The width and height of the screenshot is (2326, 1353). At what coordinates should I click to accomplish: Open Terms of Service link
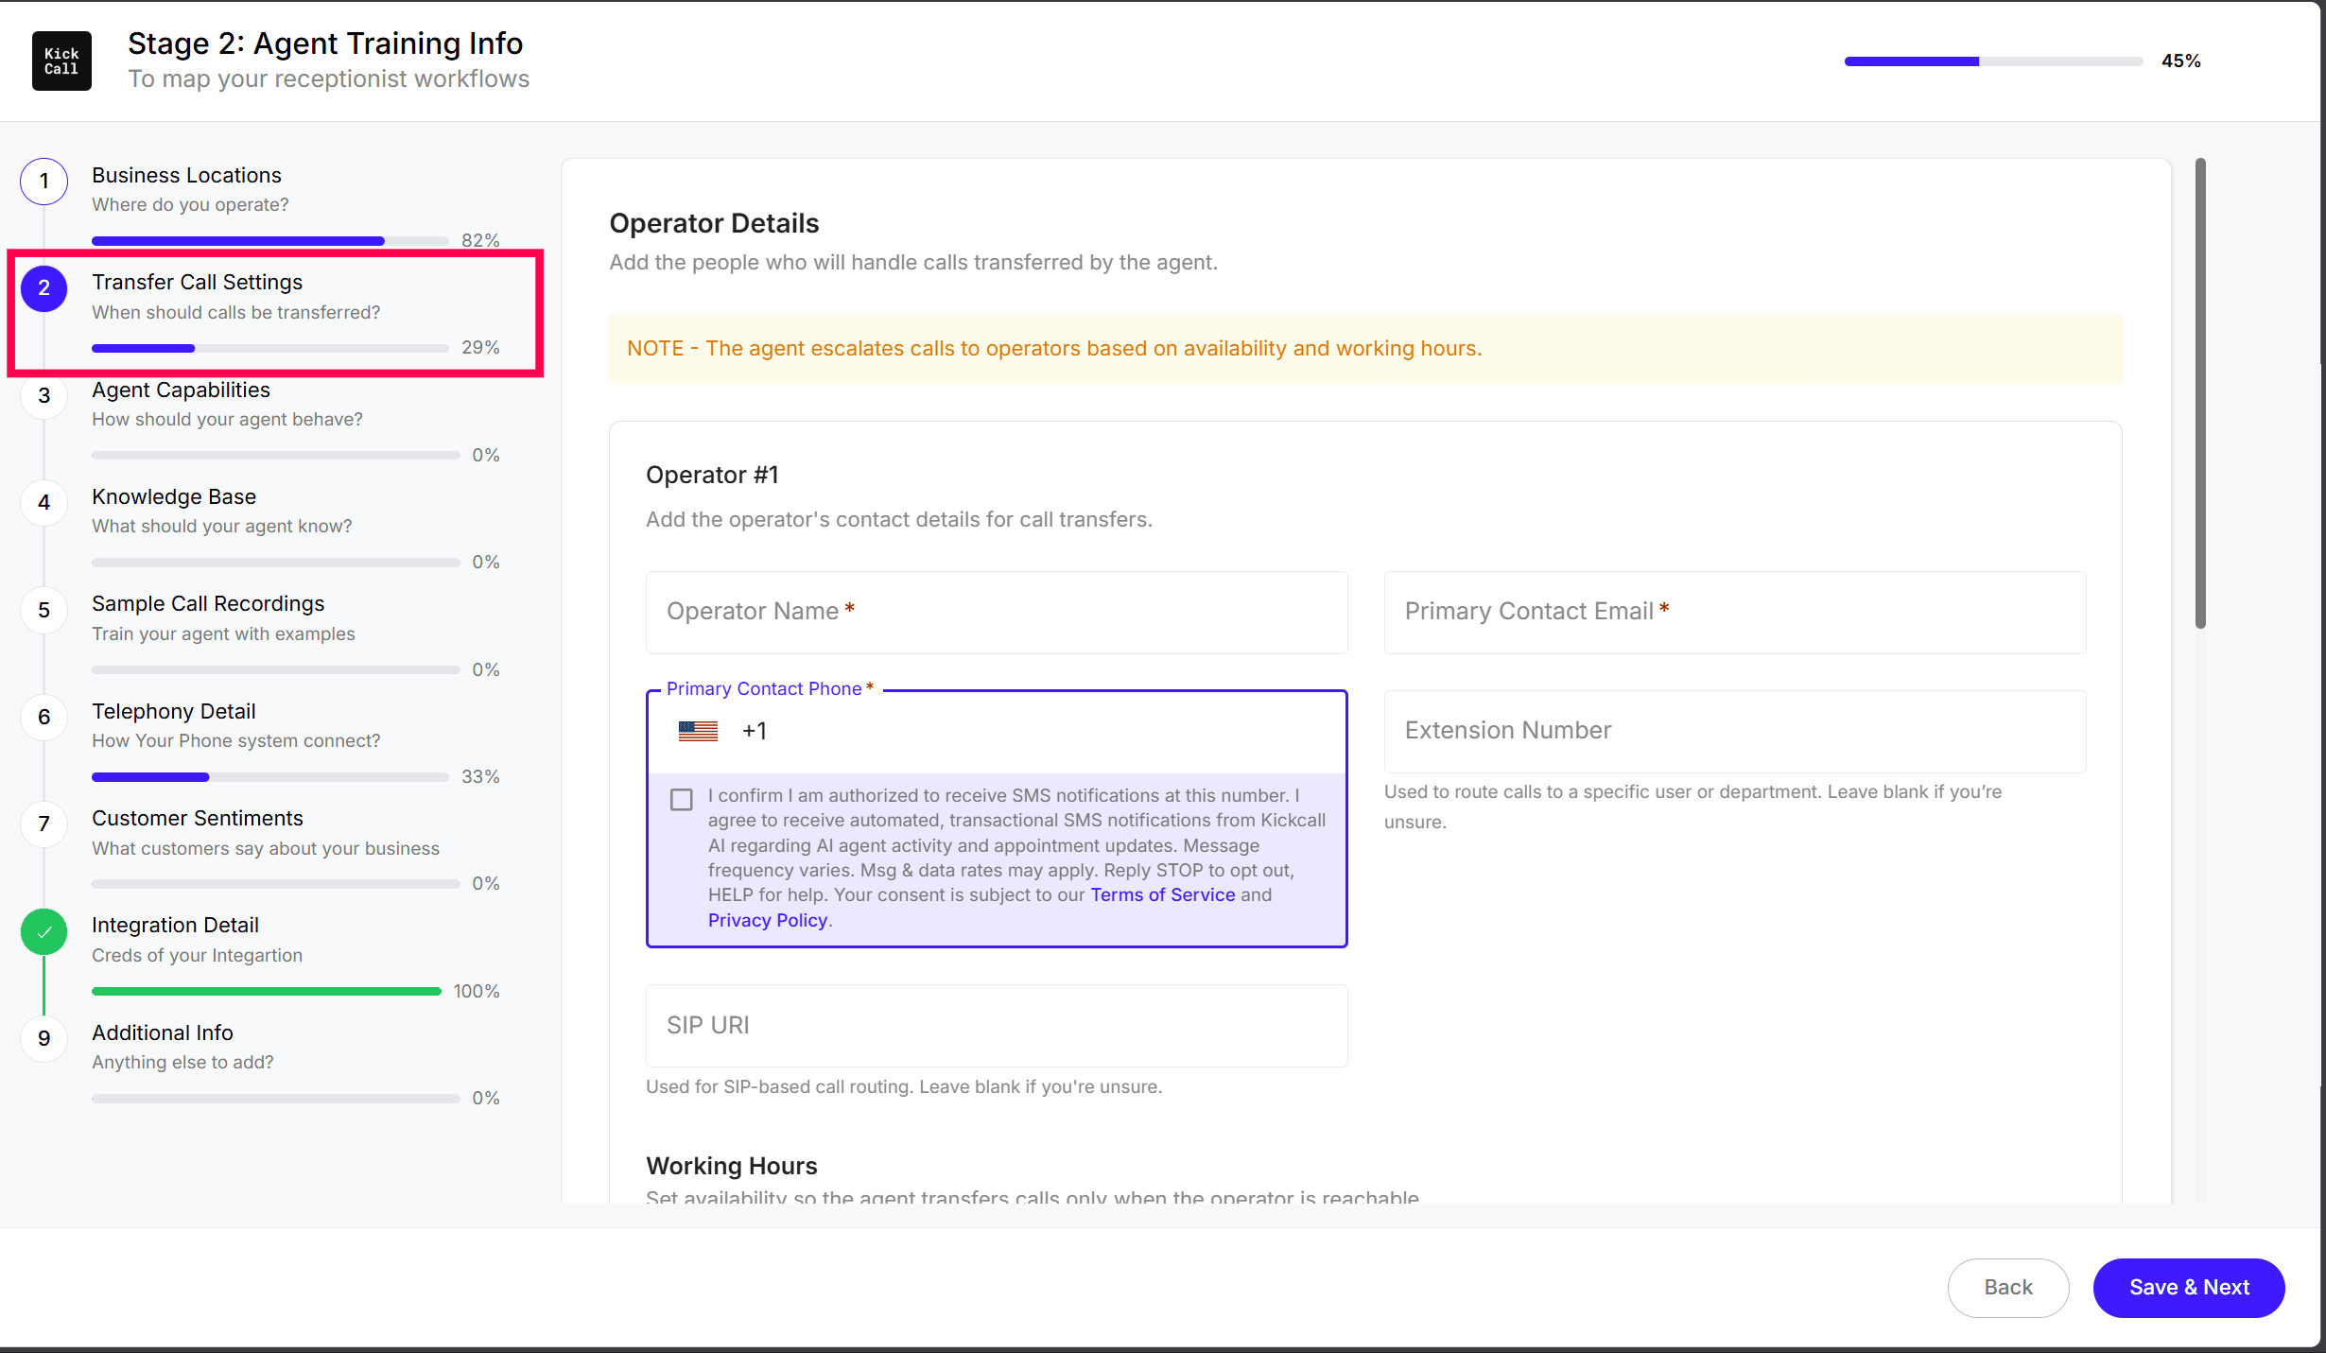tap(1163, 894)
